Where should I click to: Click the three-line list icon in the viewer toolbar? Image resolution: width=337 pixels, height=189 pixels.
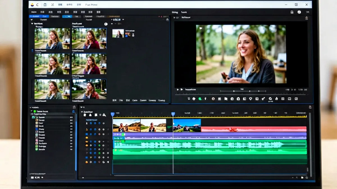click(x=220, y=99)
